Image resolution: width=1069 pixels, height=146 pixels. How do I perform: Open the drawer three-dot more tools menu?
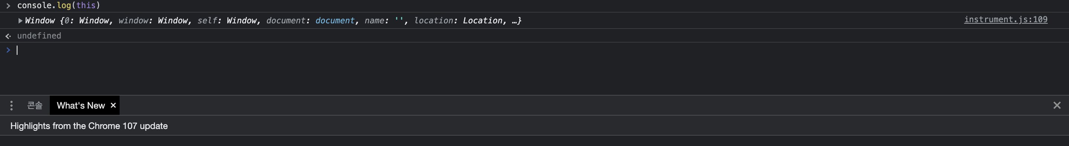12,106
